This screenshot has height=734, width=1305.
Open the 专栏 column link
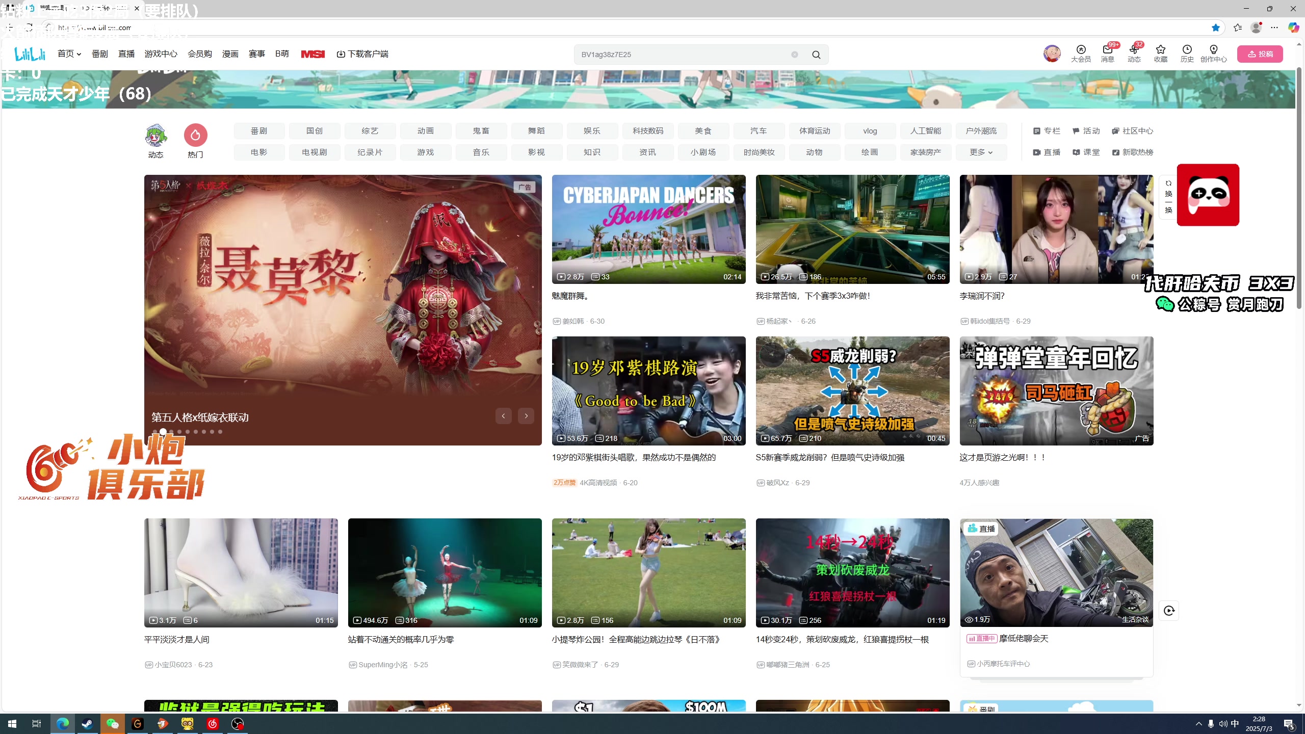coord(1046,131)
